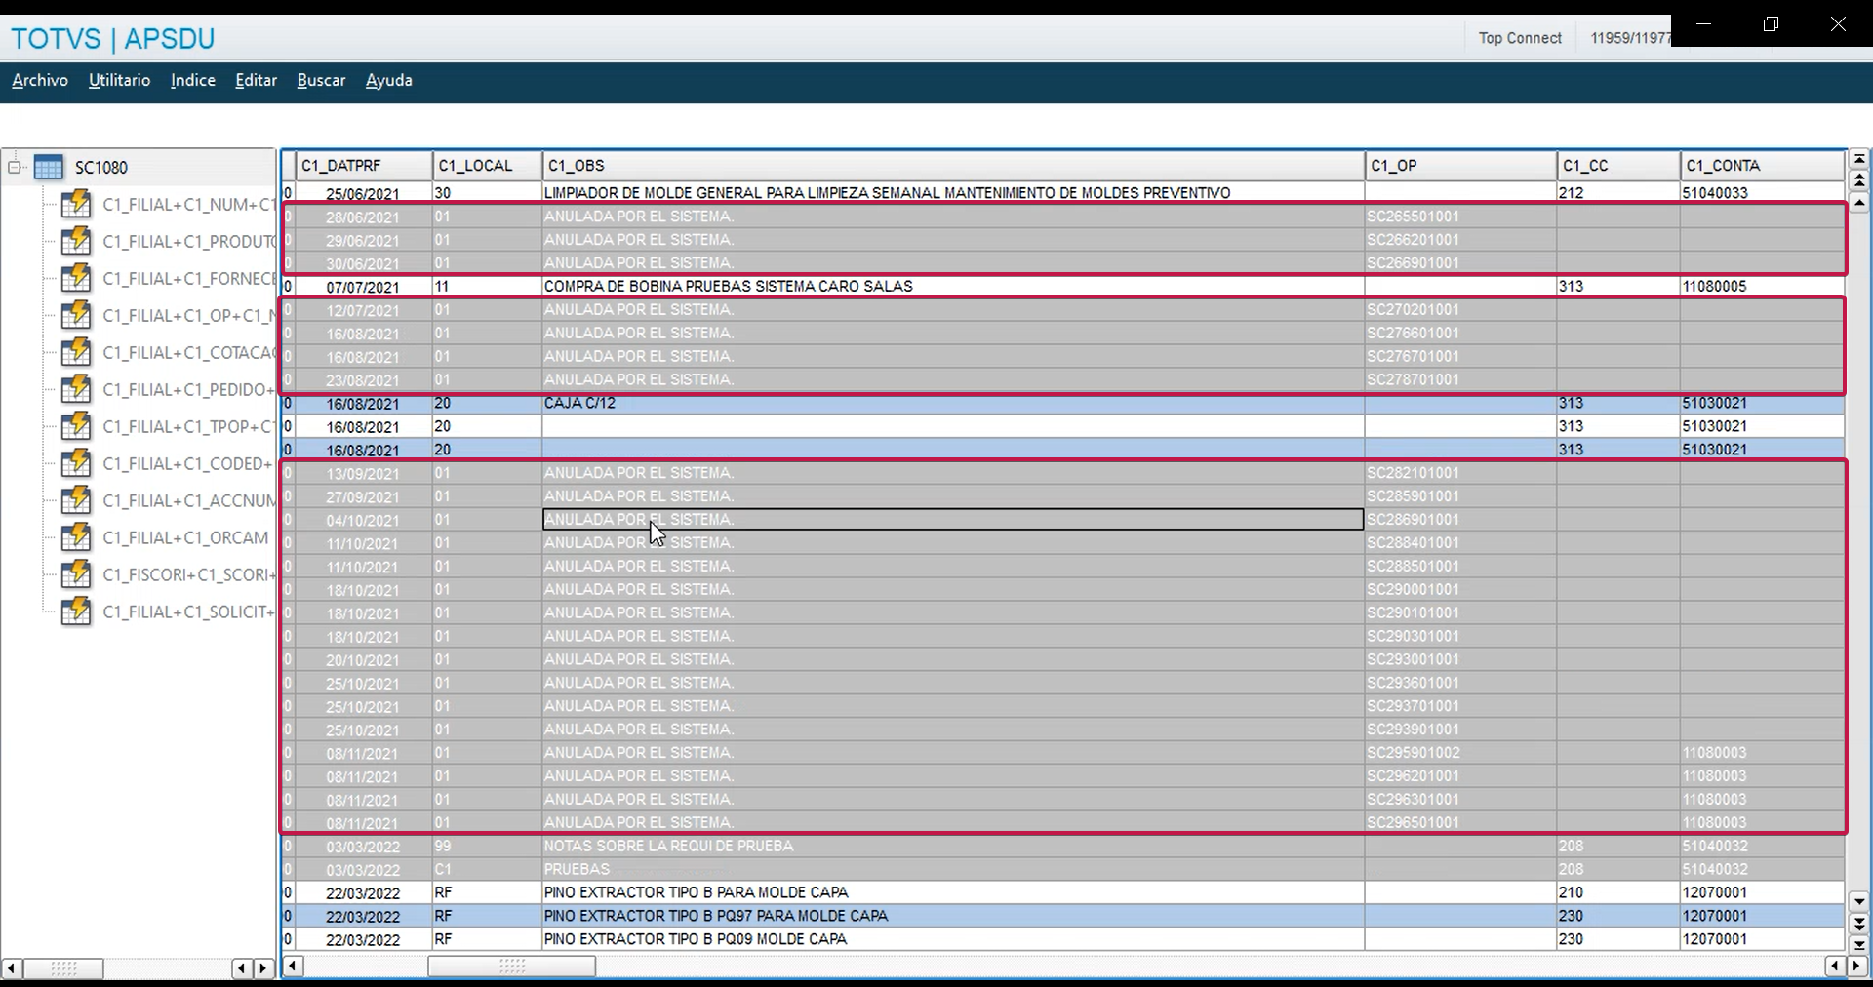Click the grid's horizontal scroll right arrow
The image size is (1873, 987).
click(1856, 967)
